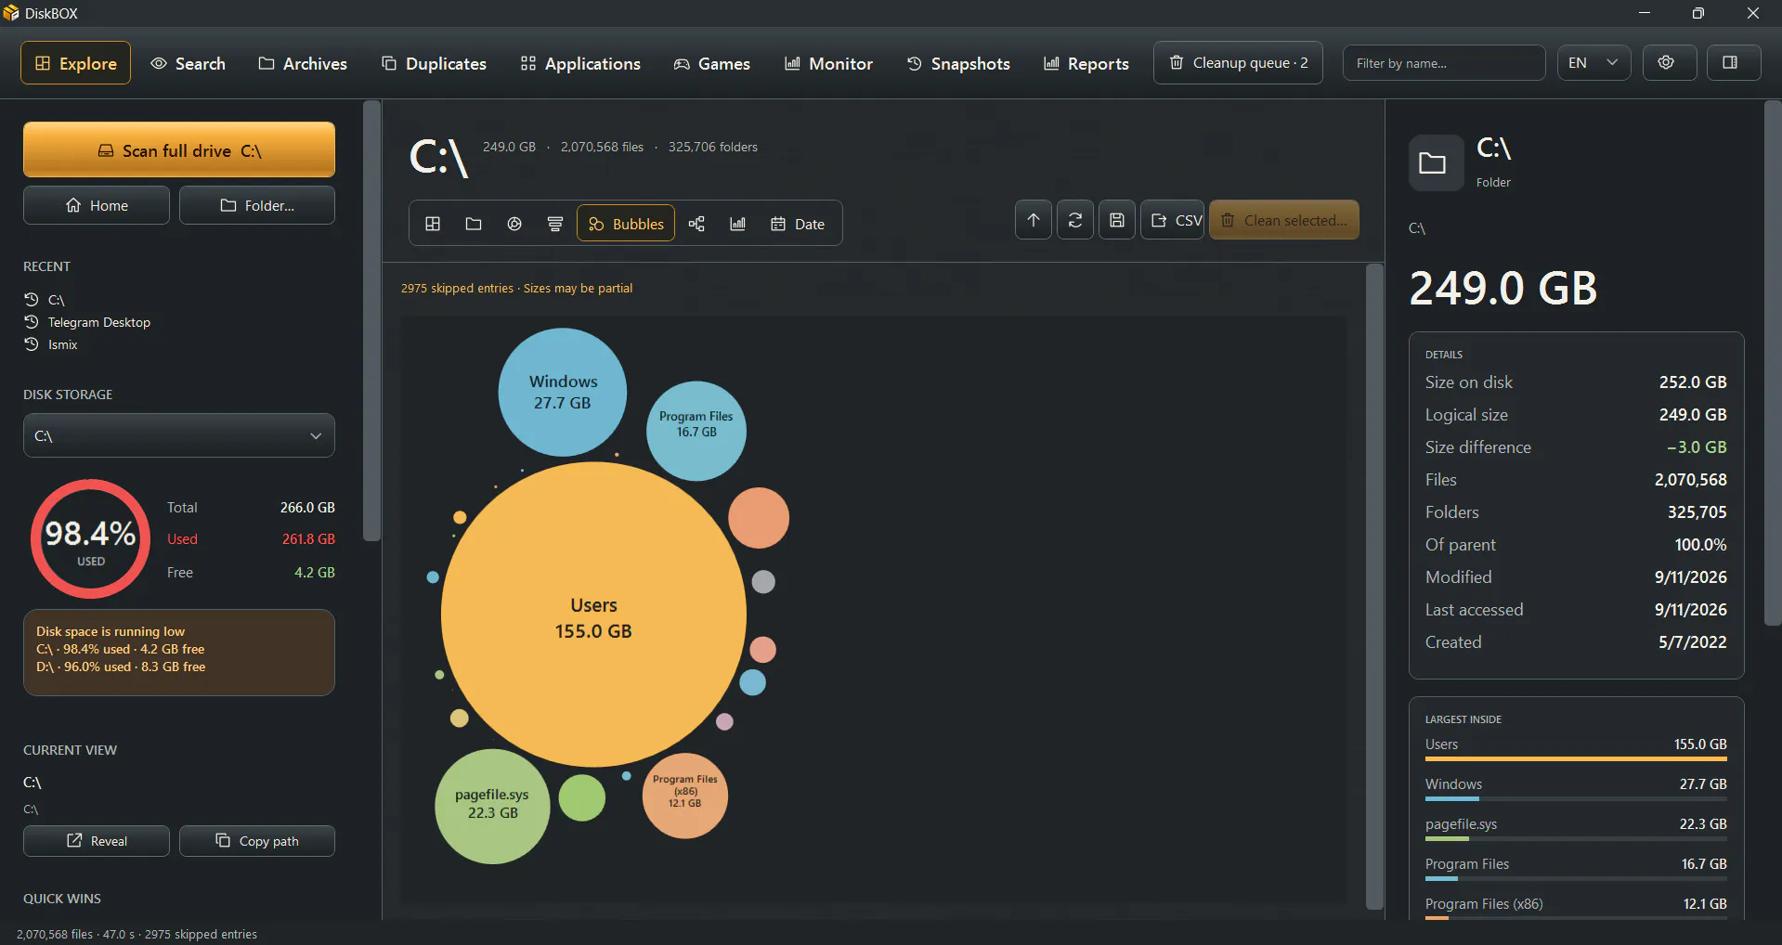Click the left sidebar scrollbar
This screenshot has height=945, width=1782.
point(371,320)
